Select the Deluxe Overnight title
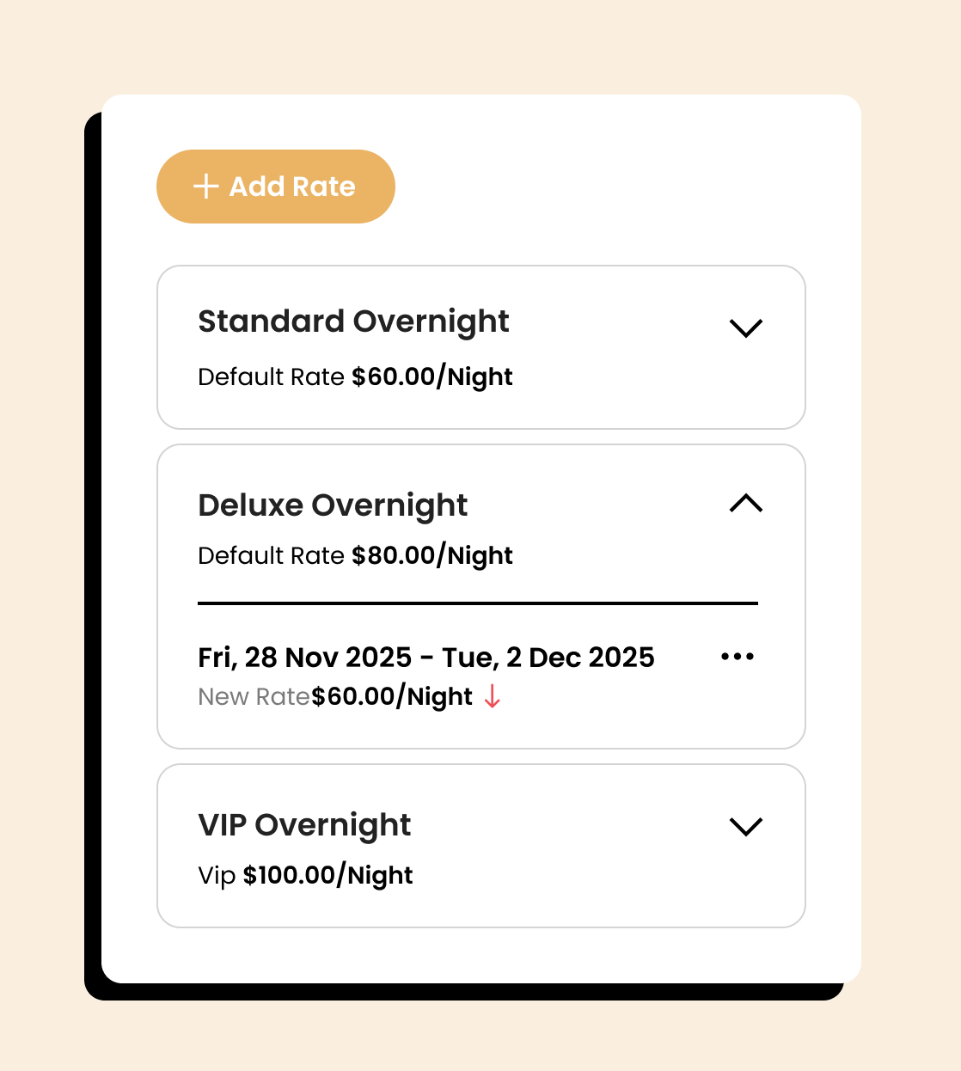This screenshot has width=961, height=1071. (333, 505)
